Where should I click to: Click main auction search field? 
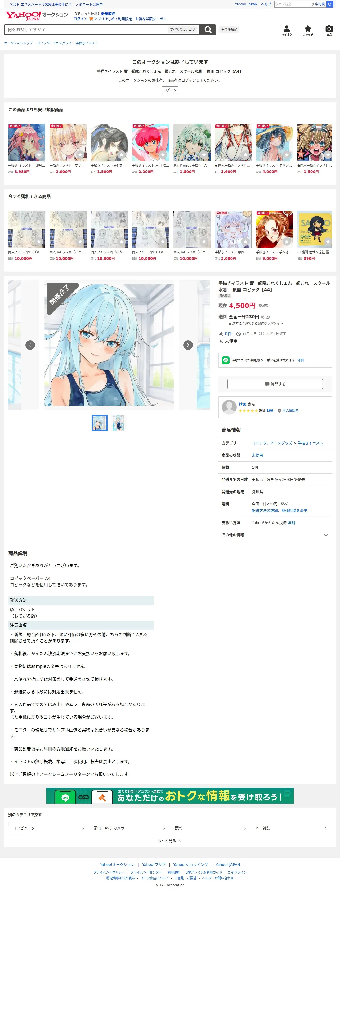coord(86,30)
